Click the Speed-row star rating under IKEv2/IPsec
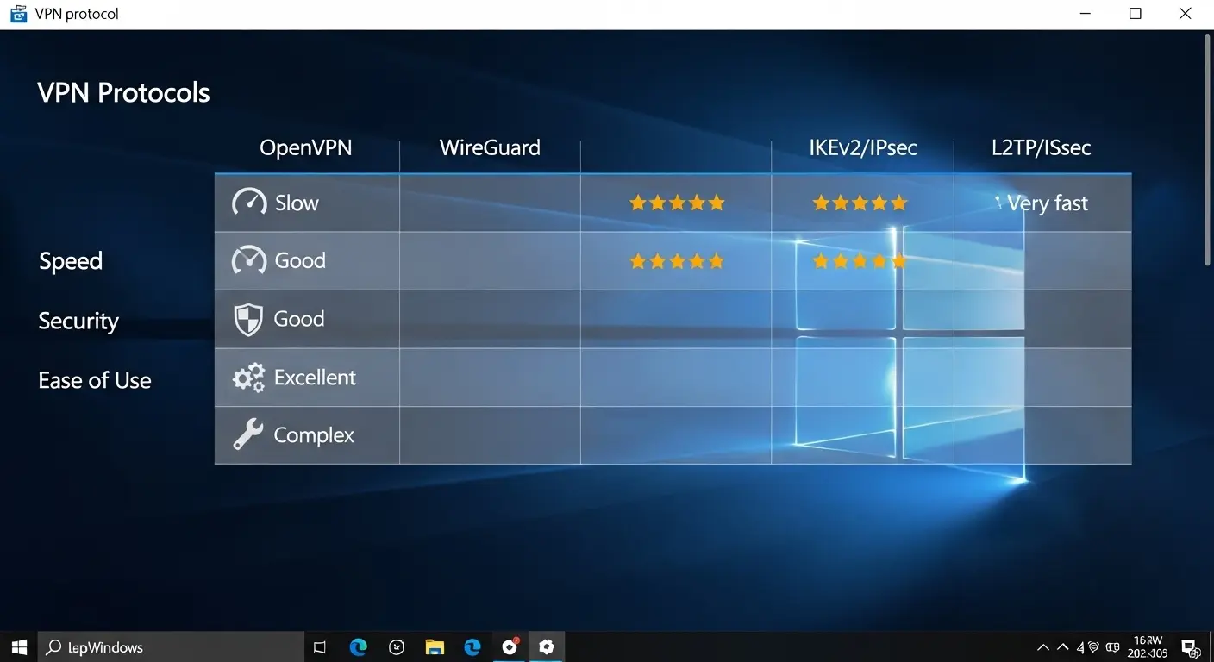This screenshot has width=1214, height=662. point(860,260)
